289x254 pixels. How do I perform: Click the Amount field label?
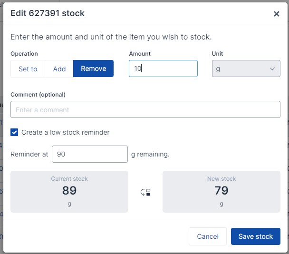140,53
